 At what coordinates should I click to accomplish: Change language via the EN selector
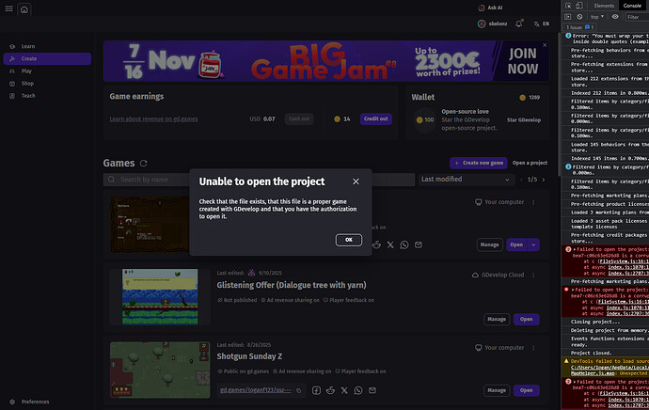(542, 24)
